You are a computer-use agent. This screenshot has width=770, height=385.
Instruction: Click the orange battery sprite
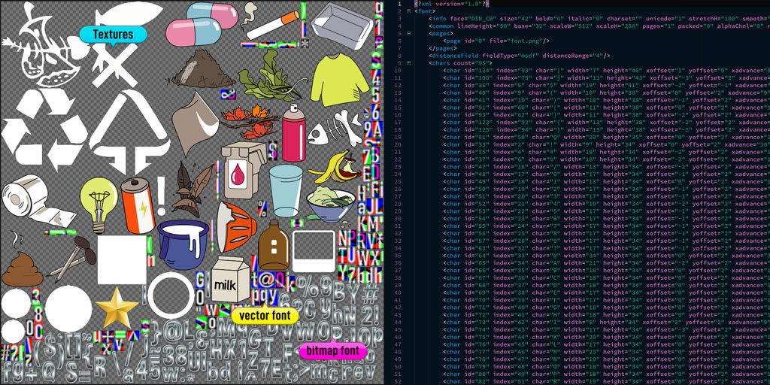(138, 205)
